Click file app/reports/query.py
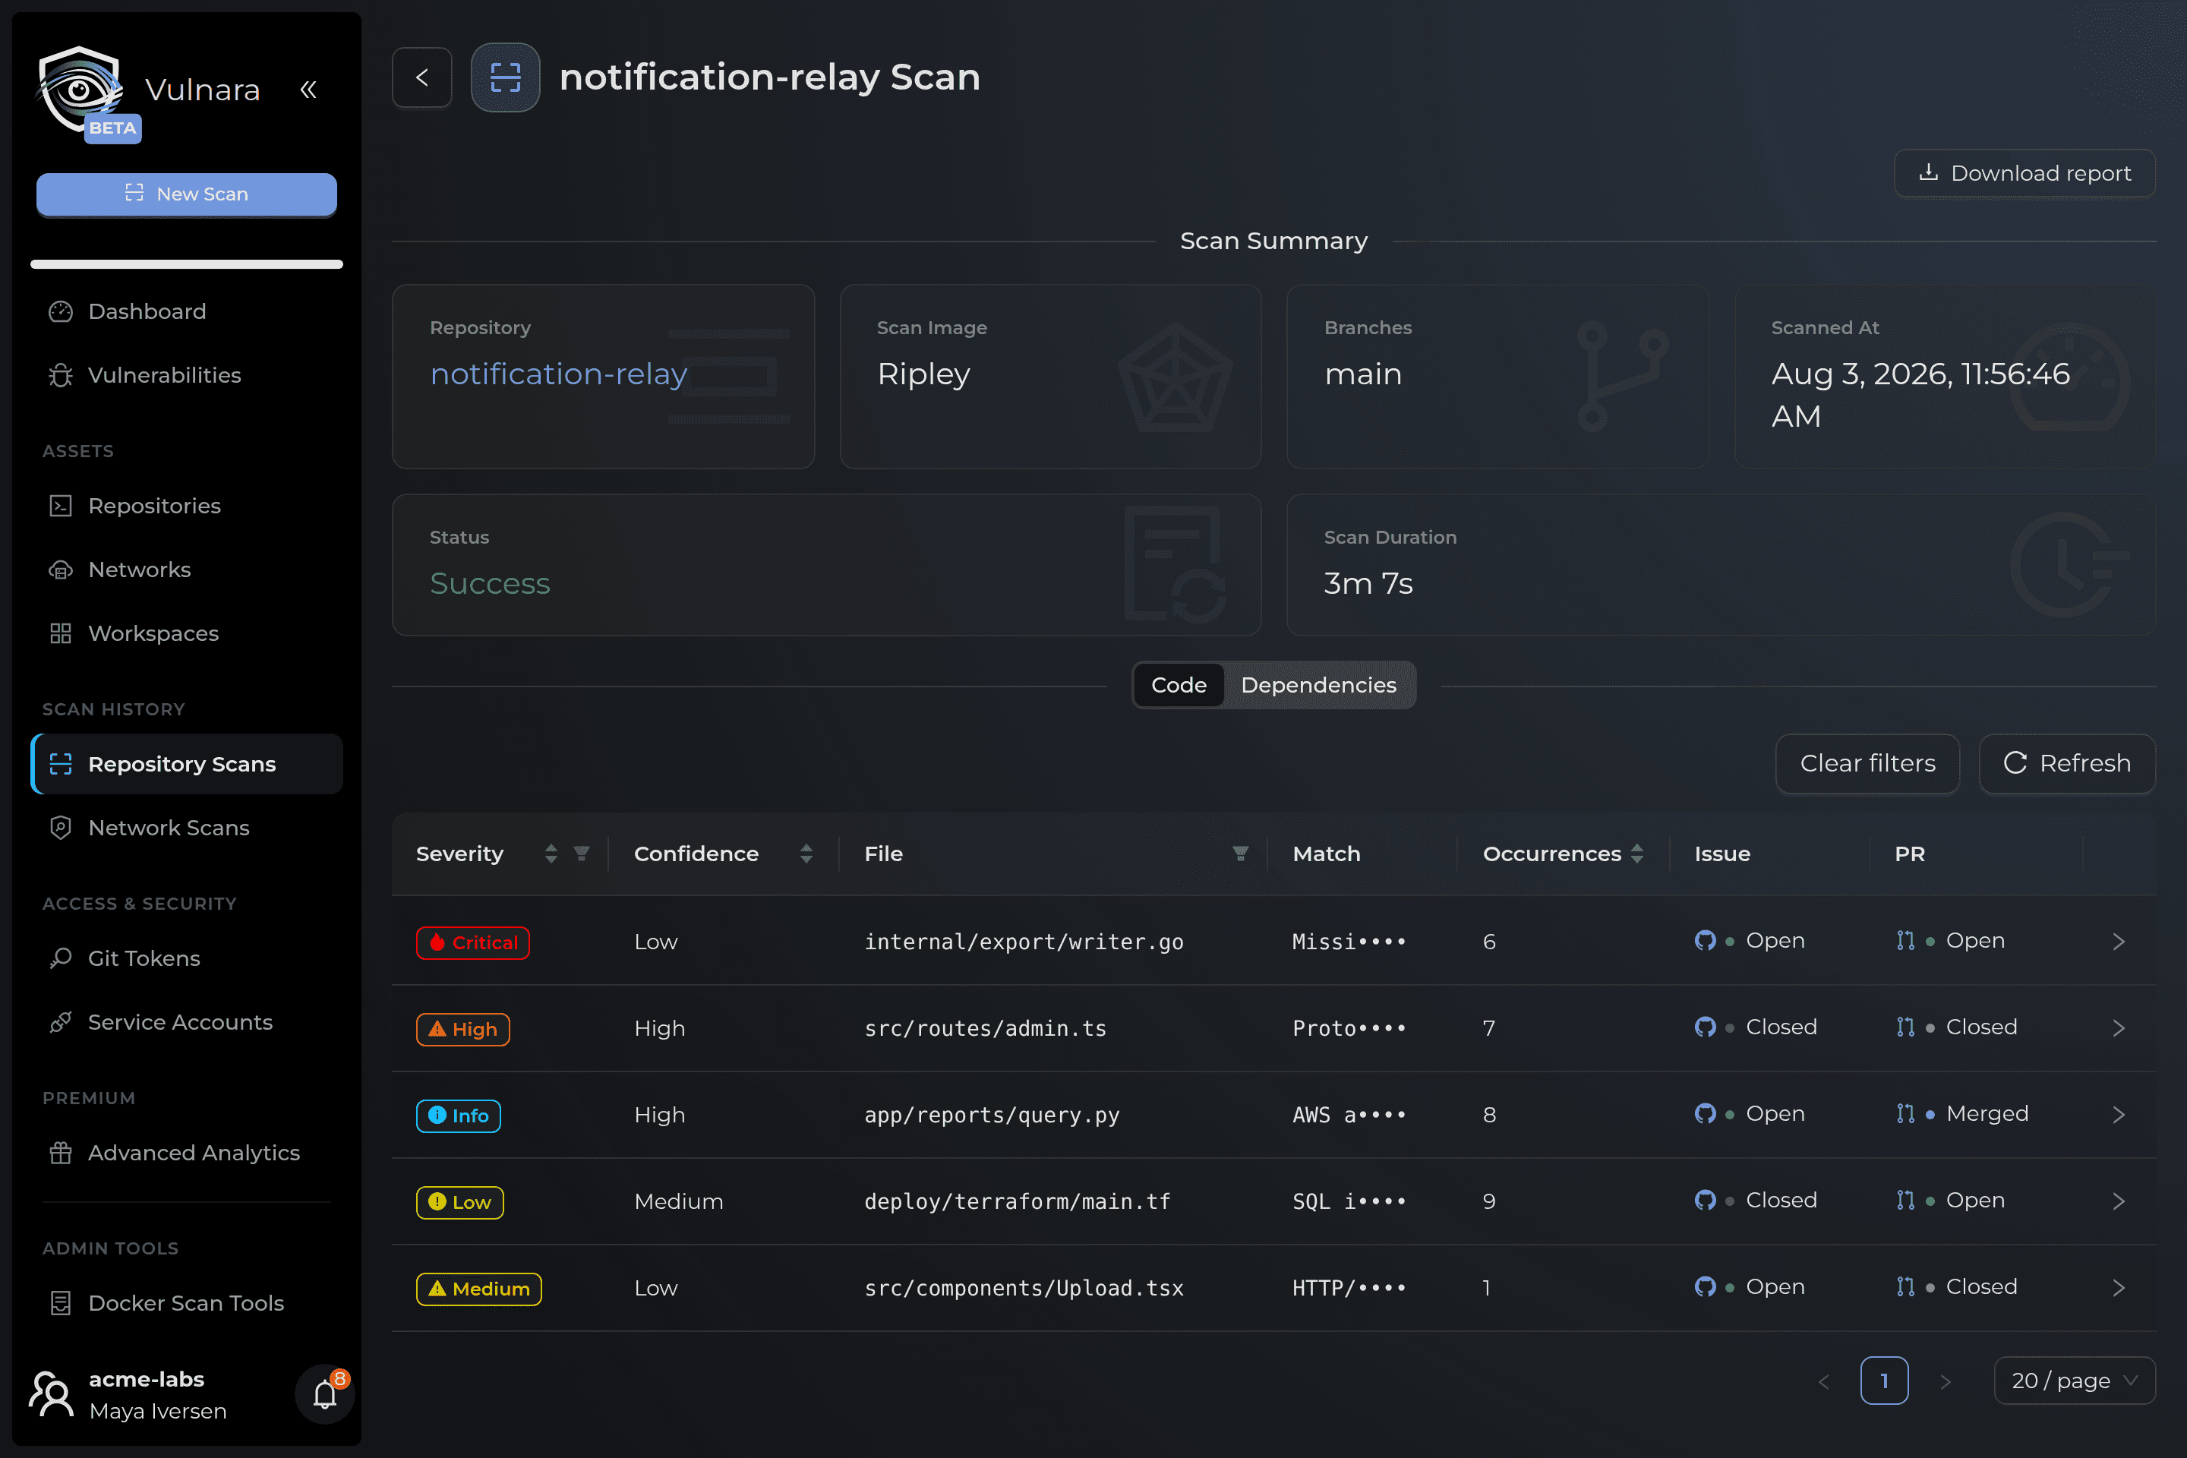Screen dimensions: 2187x1458 (x=993, y=1115)
